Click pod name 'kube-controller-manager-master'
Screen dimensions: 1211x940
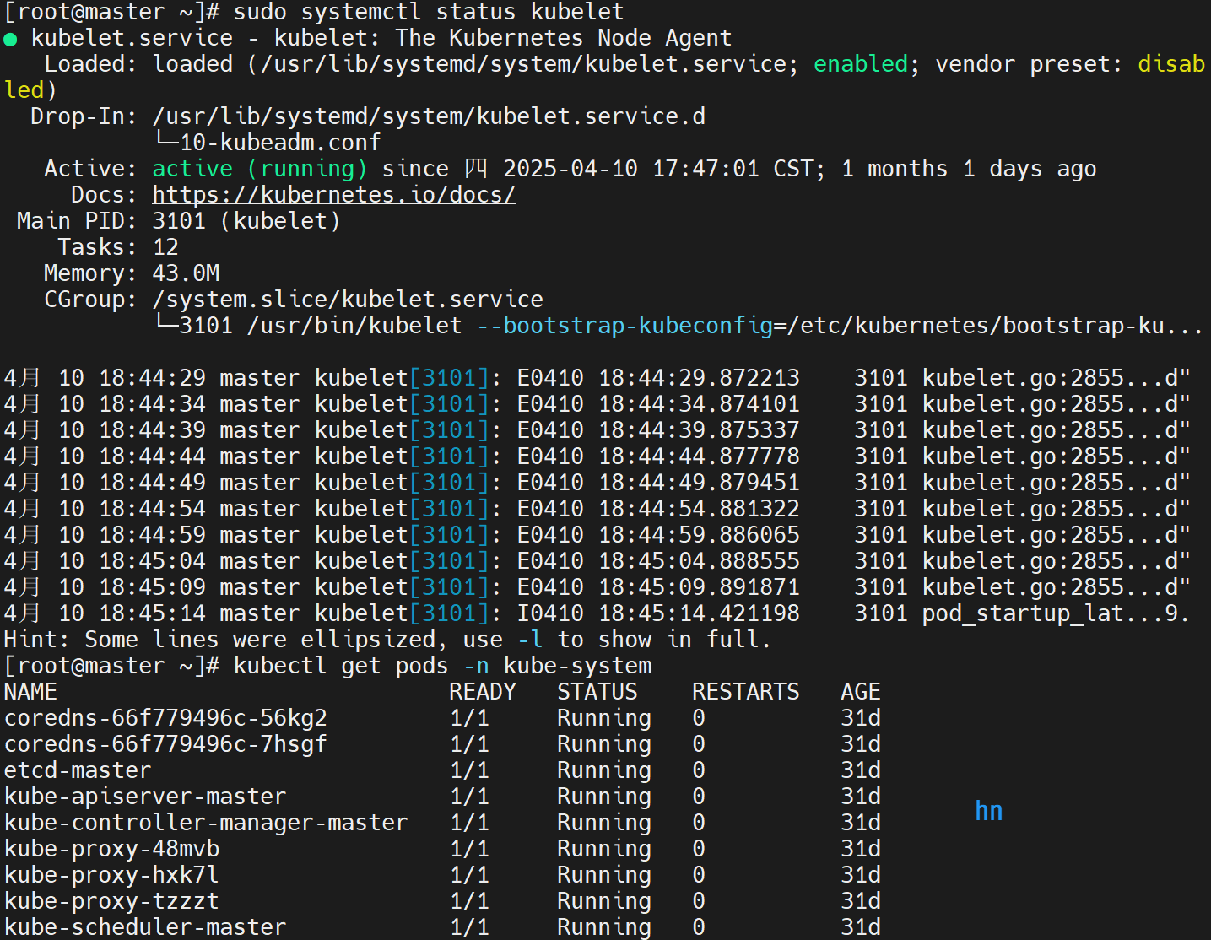[x=206, y=822]
